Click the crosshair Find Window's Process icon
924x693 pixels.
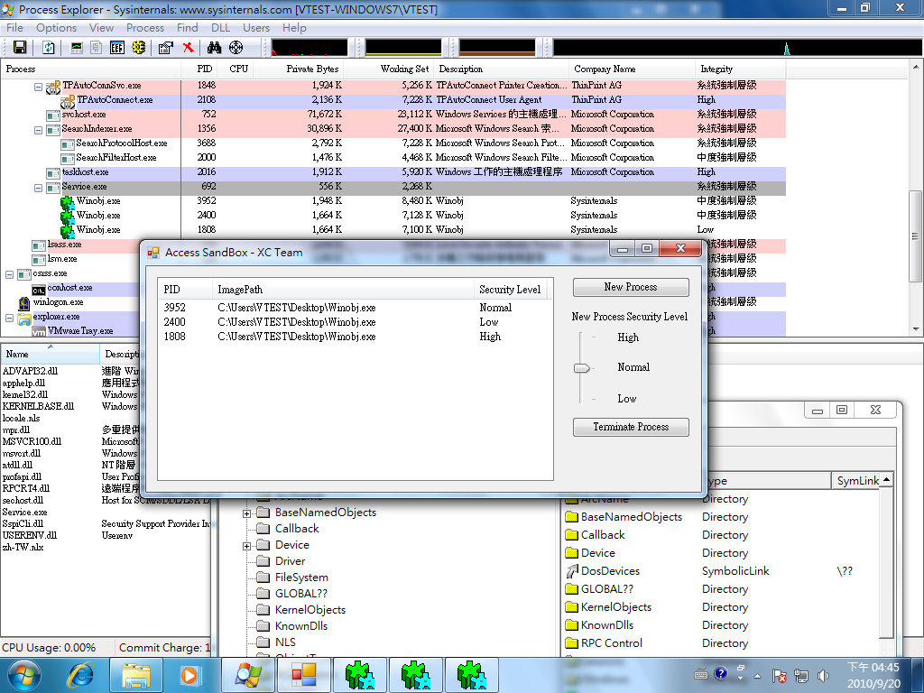tap(236, 48)
